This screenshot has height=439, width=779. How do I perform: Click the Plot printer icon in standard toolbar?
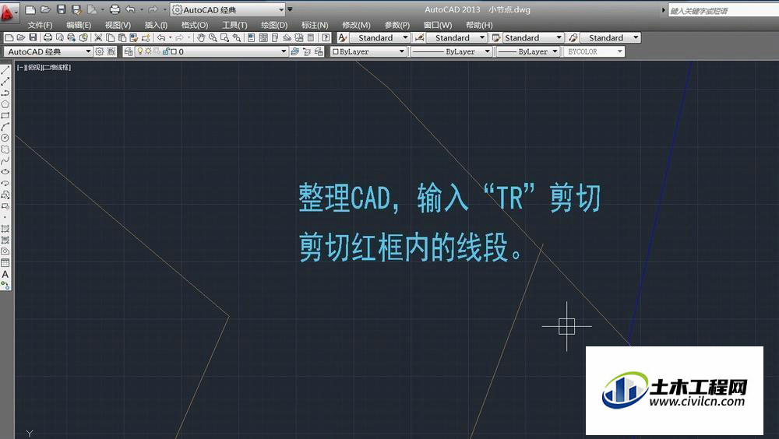pyautogui.click(x=48, y=37)
